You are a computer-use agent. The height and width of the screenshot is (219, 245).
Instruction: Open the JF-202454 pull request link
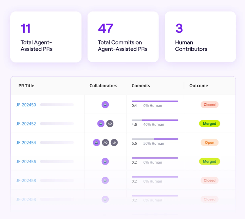(26, 142)
